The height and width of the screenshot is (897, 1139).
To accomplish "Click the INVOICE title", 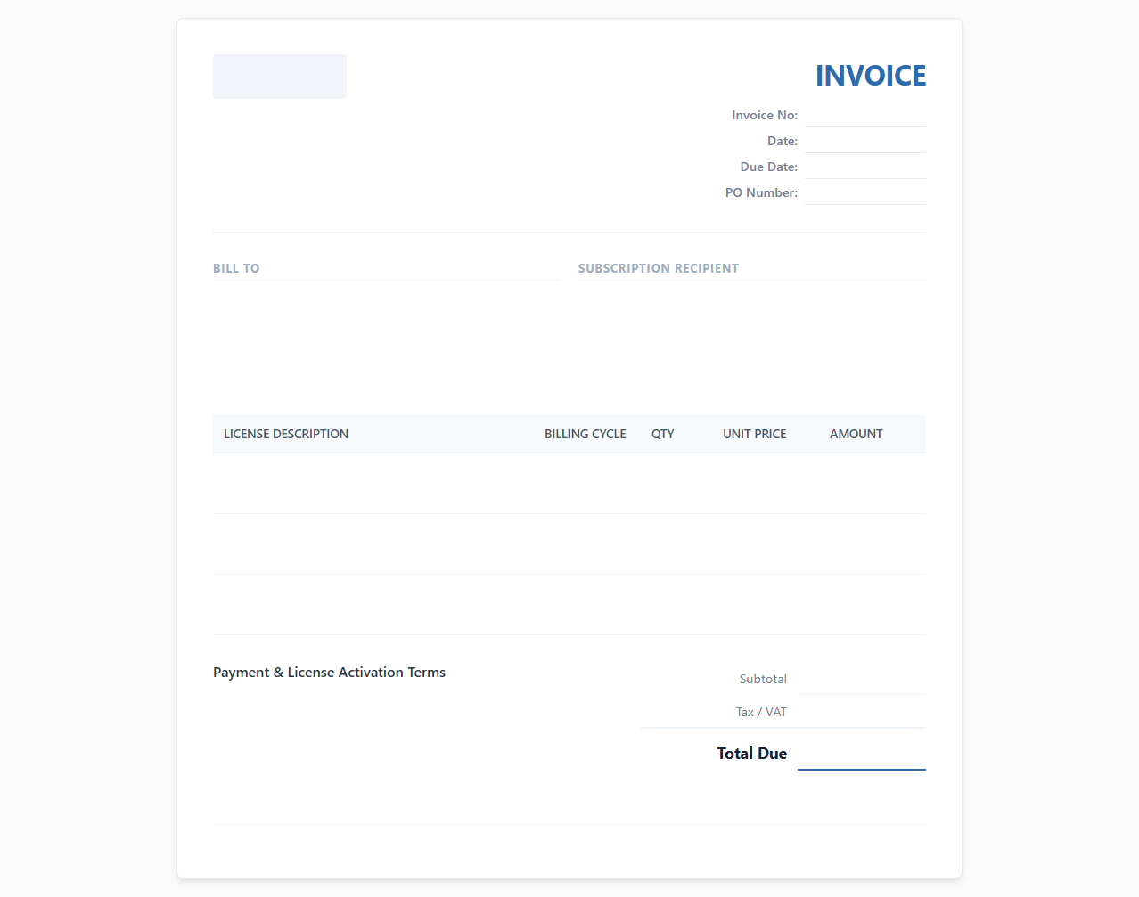I will pyautogui.click(x=871, y=76).
